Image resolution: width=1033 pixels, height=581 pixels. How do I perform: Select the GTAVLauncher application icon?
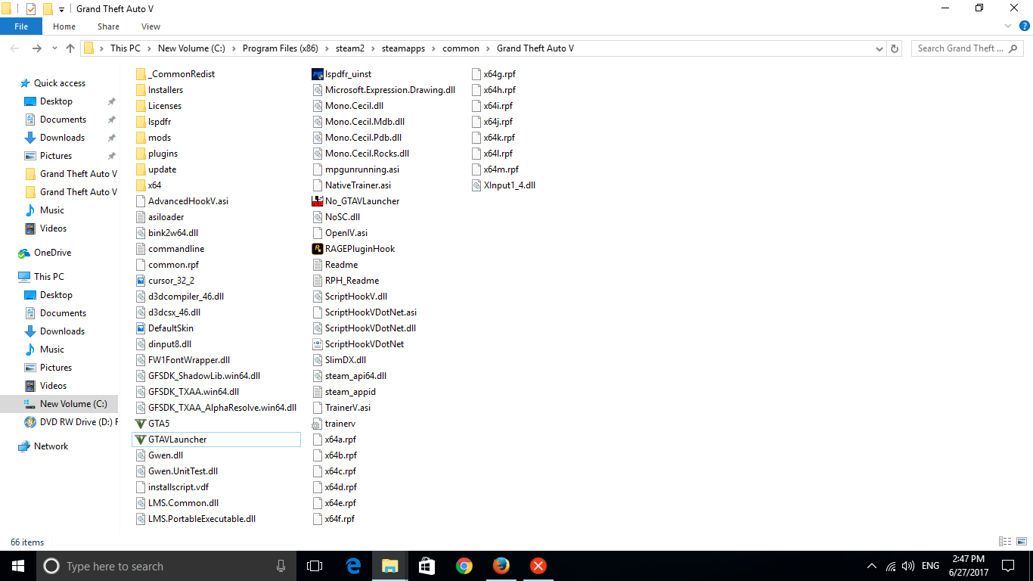pyautogui.click(x=140, y=440)
